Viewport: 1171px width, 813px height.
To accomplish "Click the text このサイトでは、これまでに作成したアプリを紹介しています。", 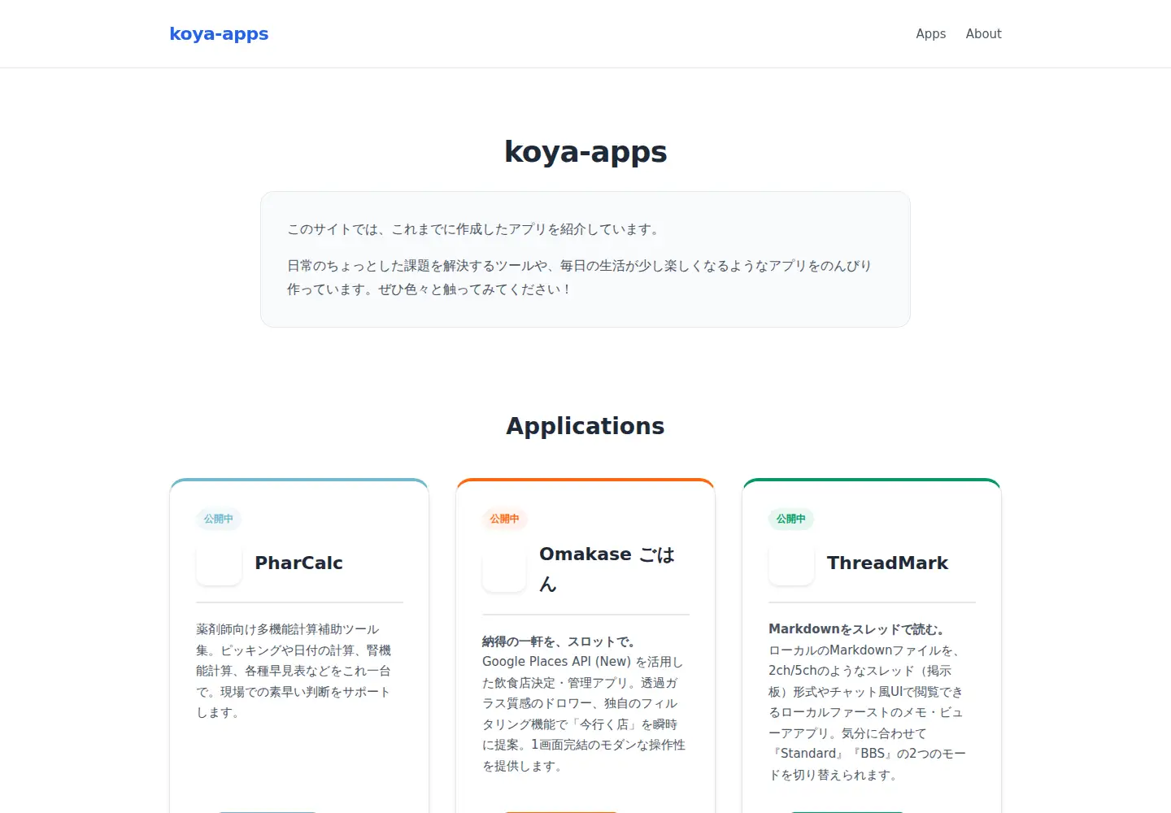I will click(x=476, y=229).
